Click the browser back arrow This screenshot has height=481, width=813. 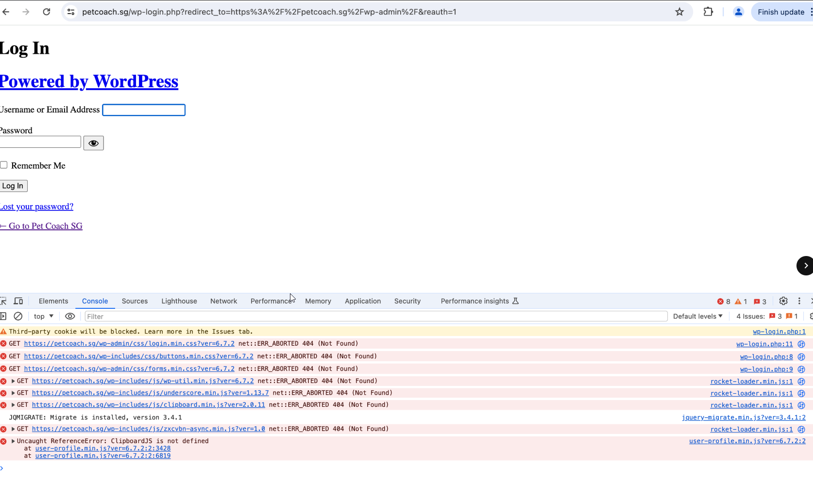coord(6,12)
